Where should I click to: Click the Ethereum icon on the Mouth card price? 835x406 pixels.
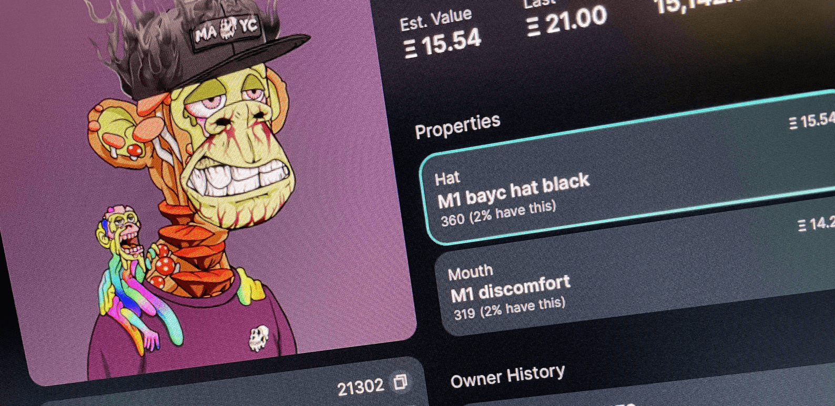pyautogui.click(x=802, y=226)
